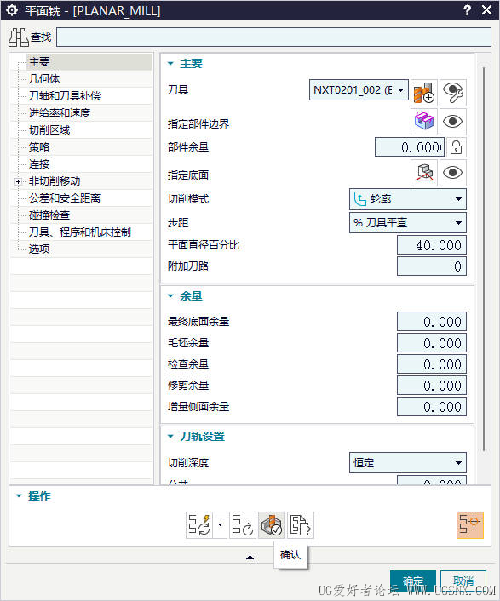This screenshot has width=500, height=601.
Task: Open edit/display tool wrench-eye icon
Action: [x=453, y=93]
